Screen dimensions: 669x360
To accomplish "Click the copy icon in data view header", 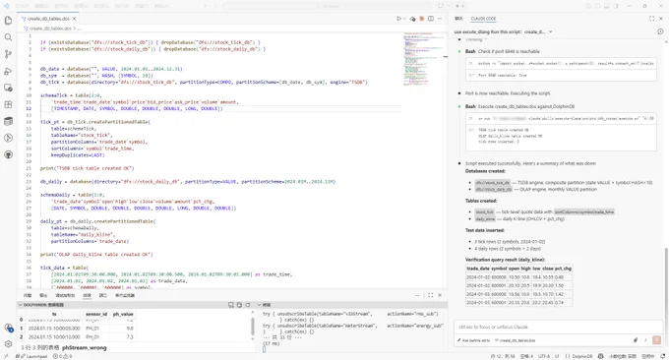I will pos(239,305).
